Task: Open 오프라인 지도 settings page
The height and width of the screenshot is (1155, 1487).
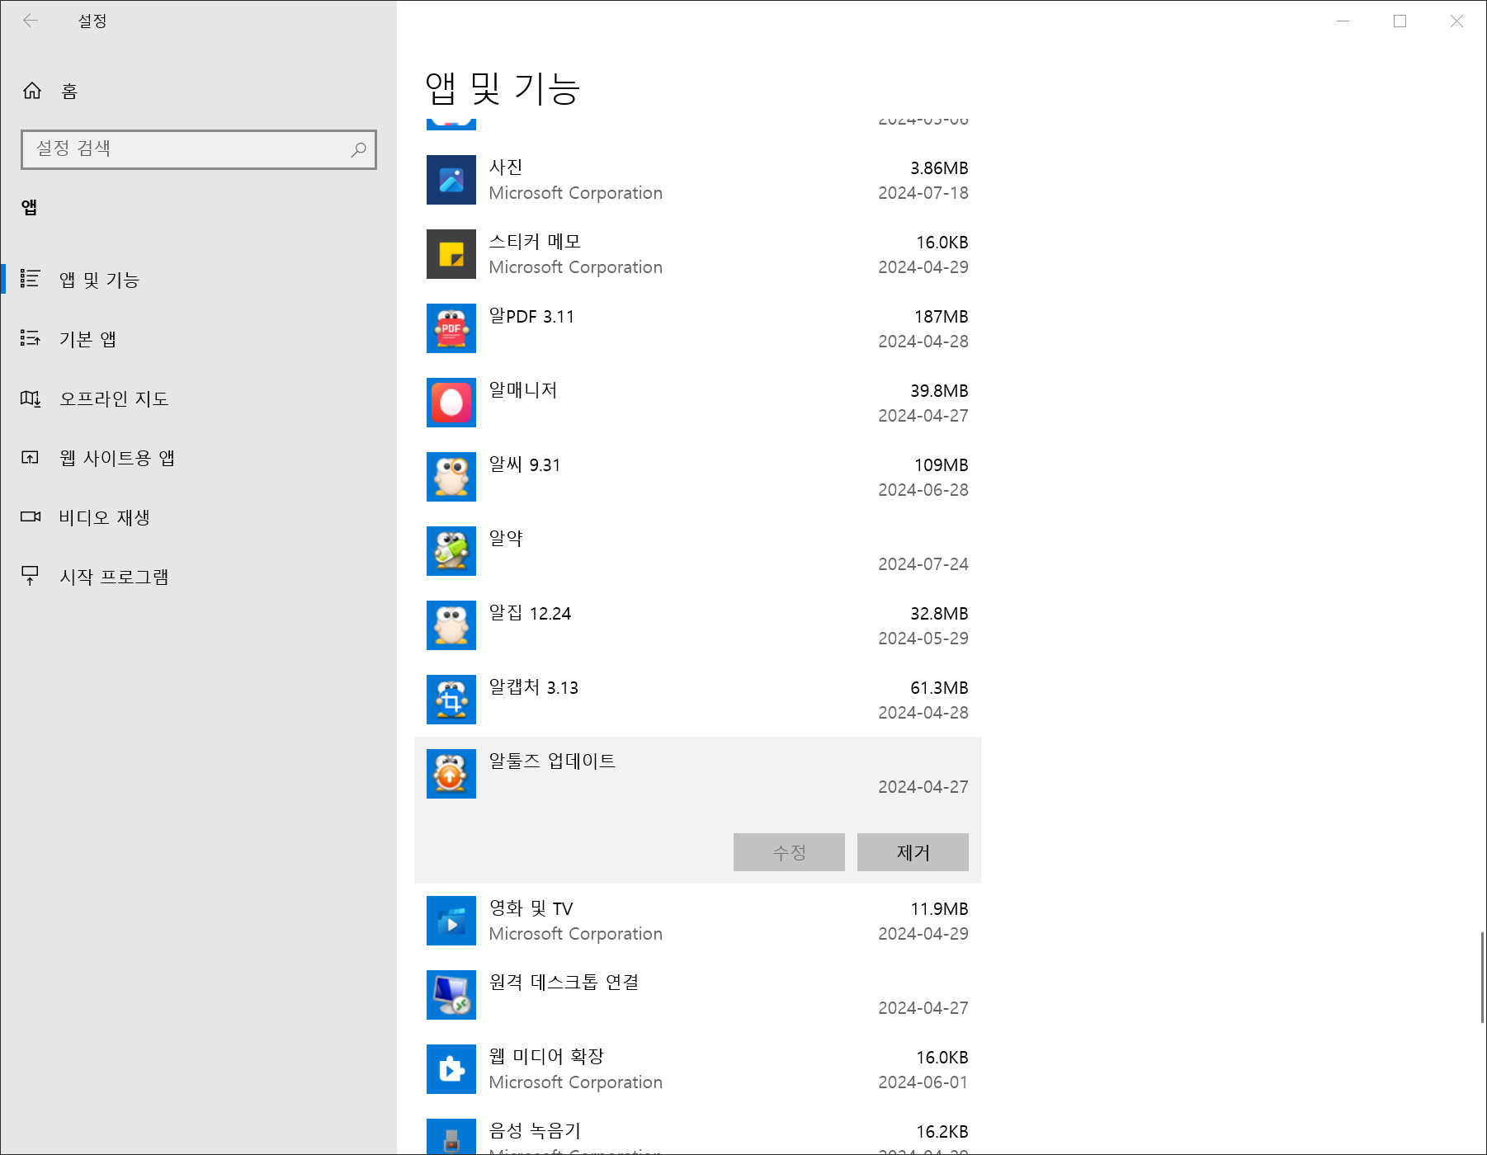Action: 198,398
